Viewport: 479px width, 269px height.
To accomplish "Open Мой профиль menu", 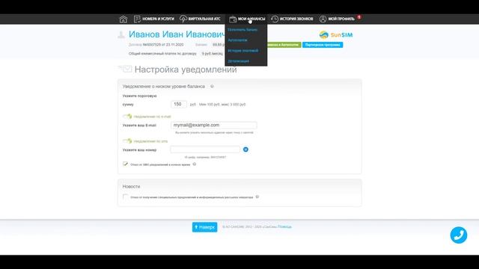I will (337, 19).
